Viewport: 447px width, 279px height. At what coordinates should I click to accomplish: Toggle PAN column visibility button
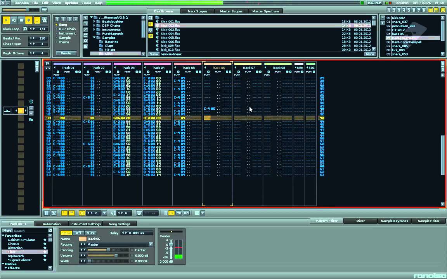click(x=179, y=213)
